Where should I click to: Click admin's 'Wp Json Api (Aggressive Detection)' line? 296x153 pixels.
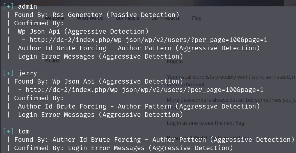tap(83, 32)
